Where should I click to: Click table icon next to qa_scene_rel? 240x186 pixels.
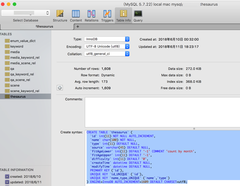(7, 80)
